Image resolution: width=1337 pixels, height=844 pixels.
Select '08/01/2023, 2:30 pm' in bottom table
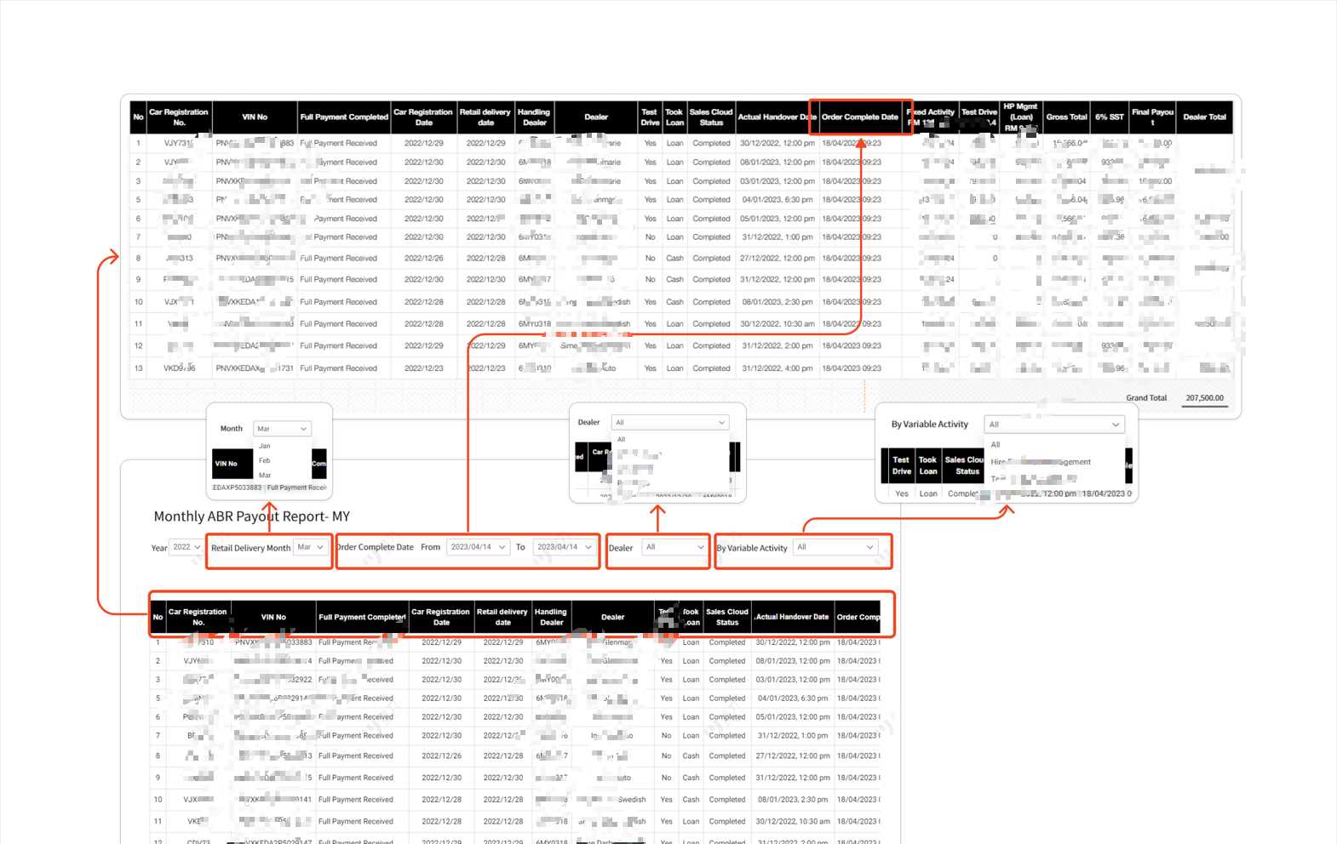pos(792,800)
